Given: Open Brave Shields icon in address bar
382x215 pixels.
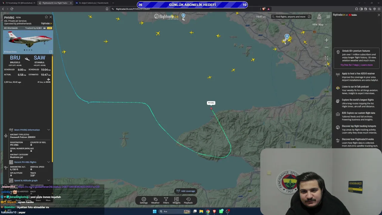Looking at the screenshot, I should [264, 9].
